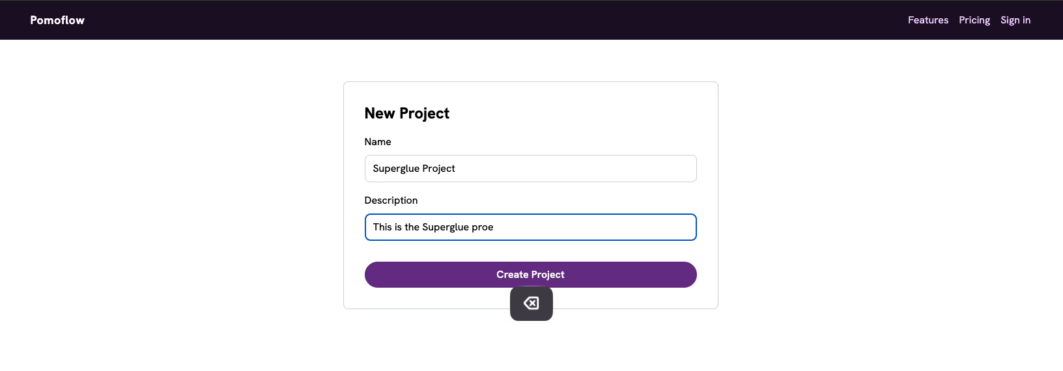Click the word Project in Name field
The height and width of the screenshot is (371, 1063).
438,169
